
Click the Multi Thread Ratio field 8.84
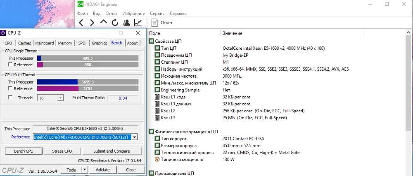(123, 98)
